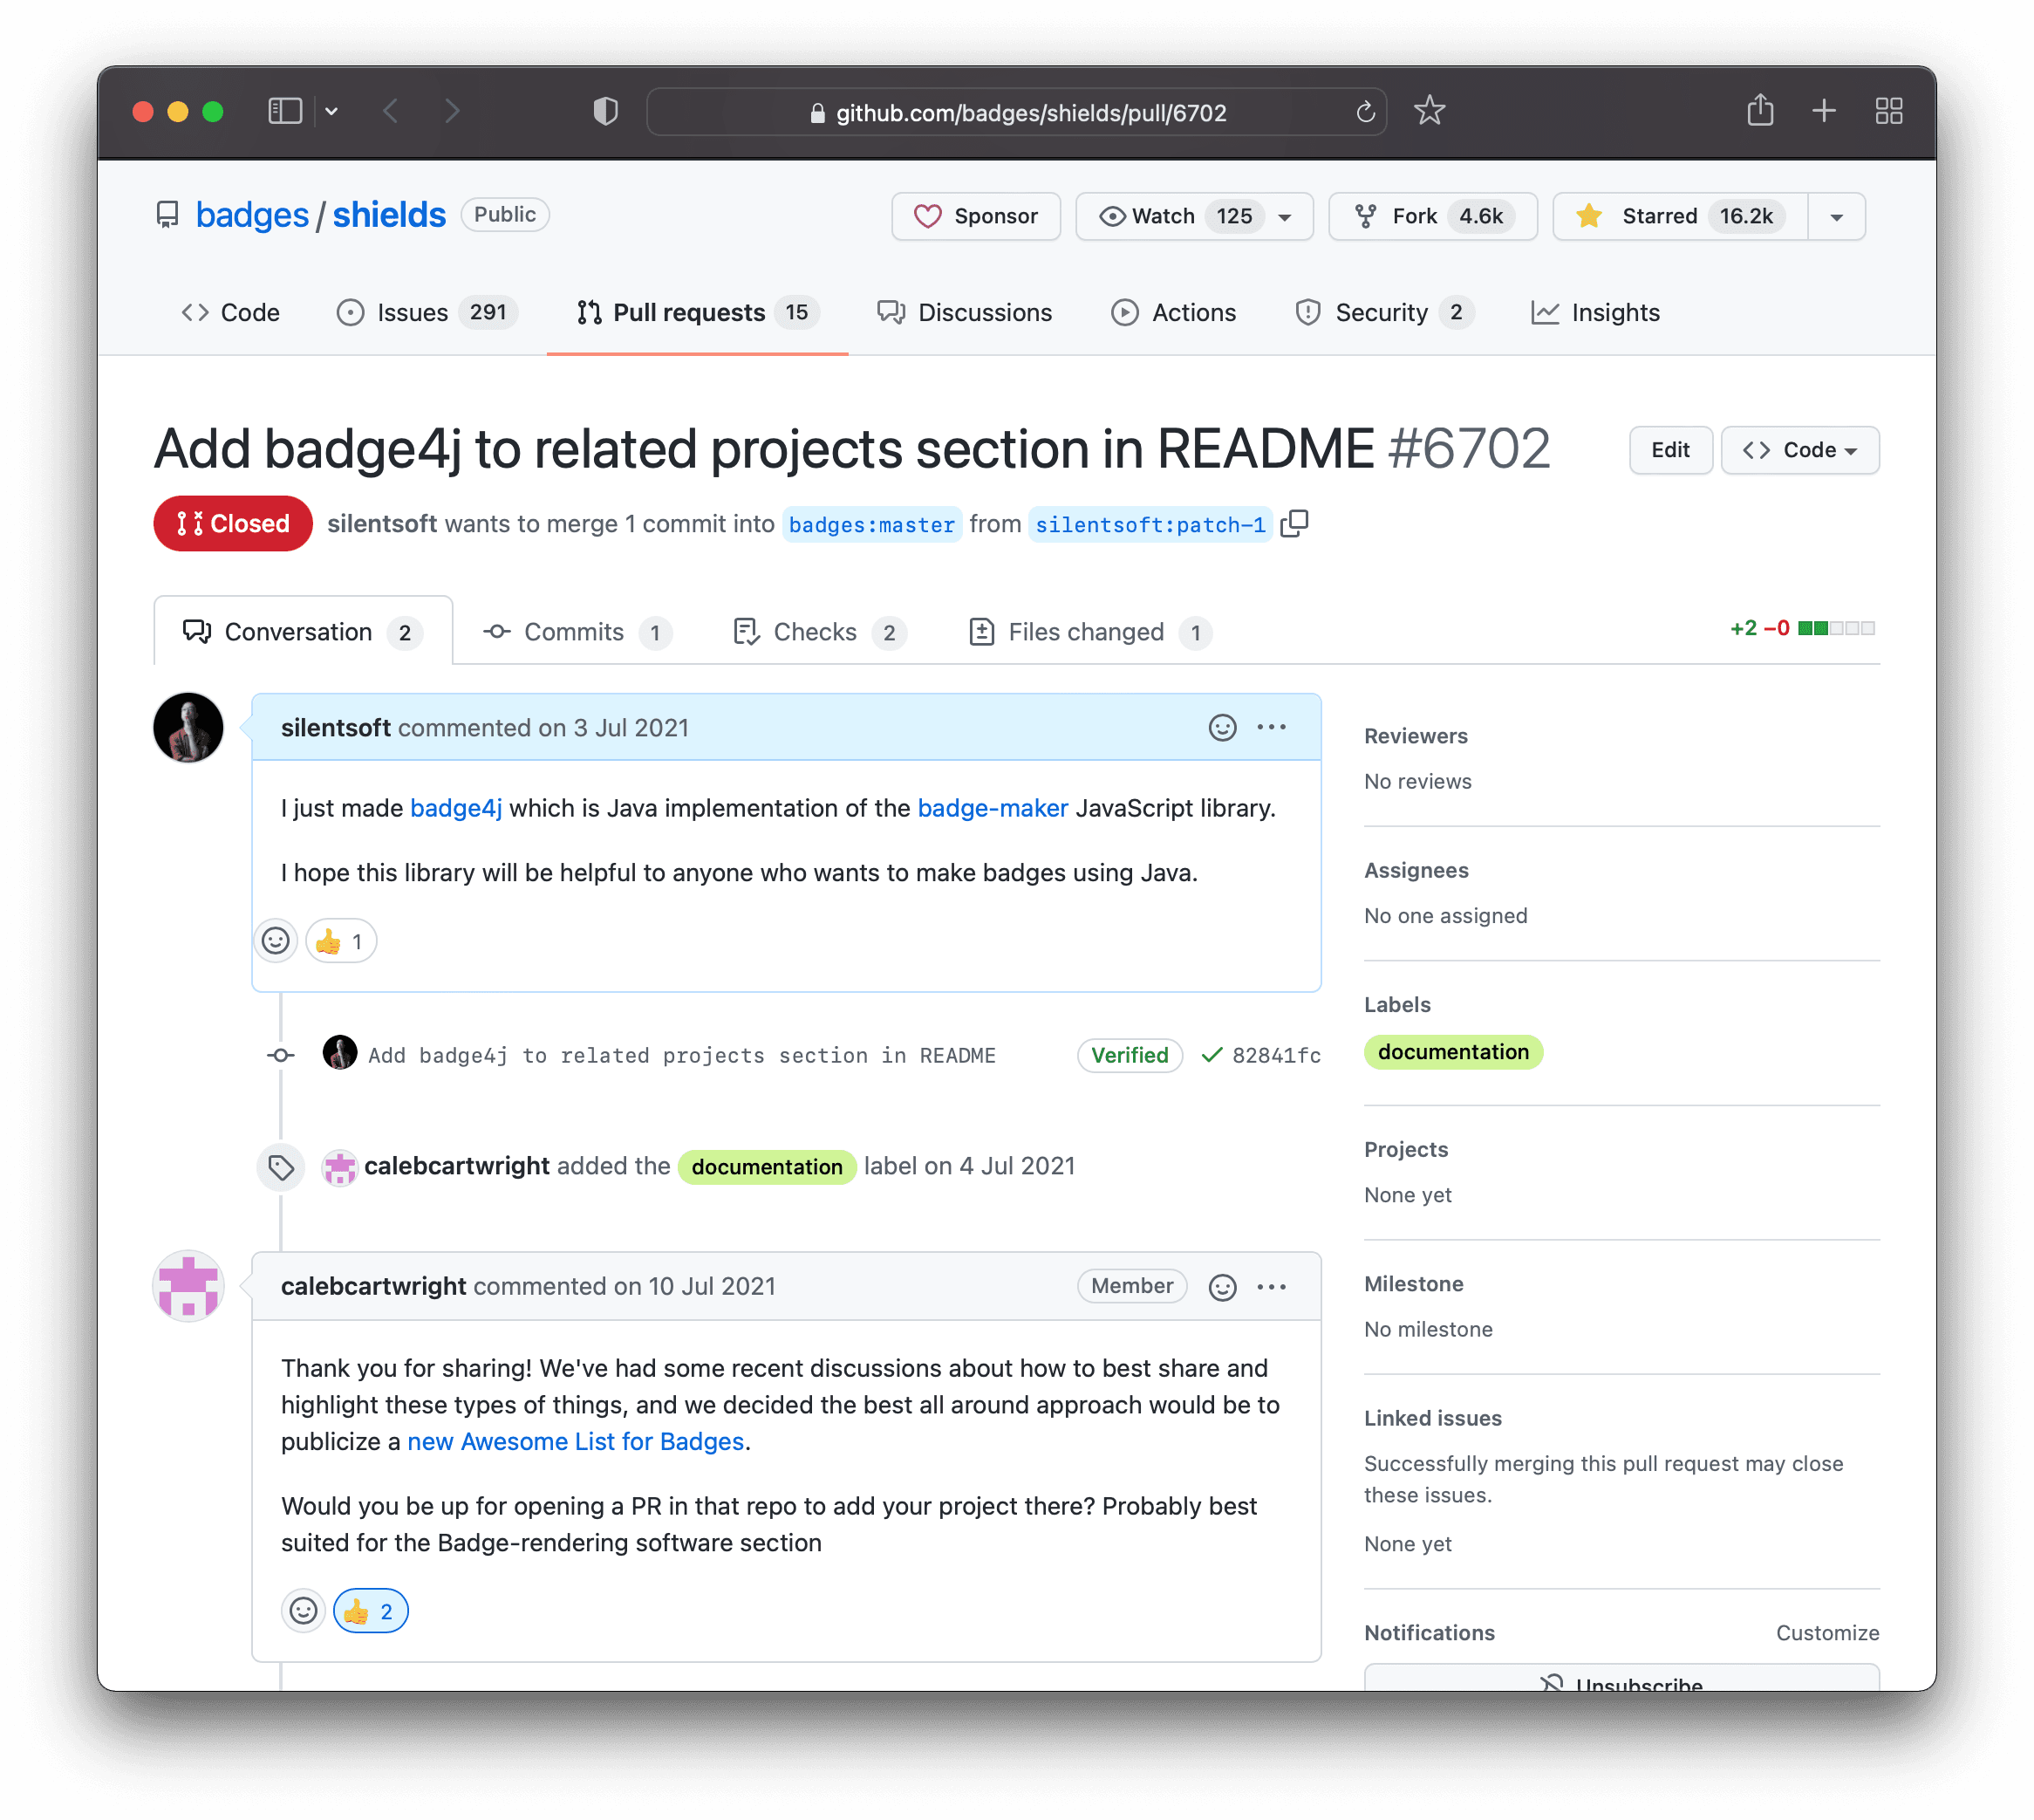Edit the pull request title

pos(1670,450)
